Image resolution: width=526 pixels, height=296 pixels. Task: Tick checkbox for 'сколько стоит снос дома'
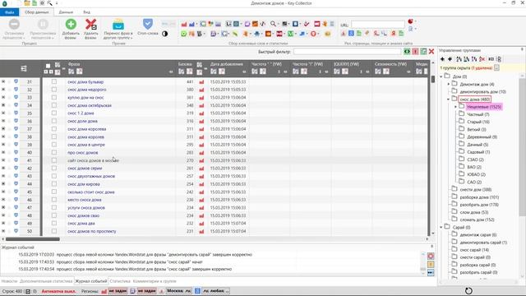click(x=54, y=192)
